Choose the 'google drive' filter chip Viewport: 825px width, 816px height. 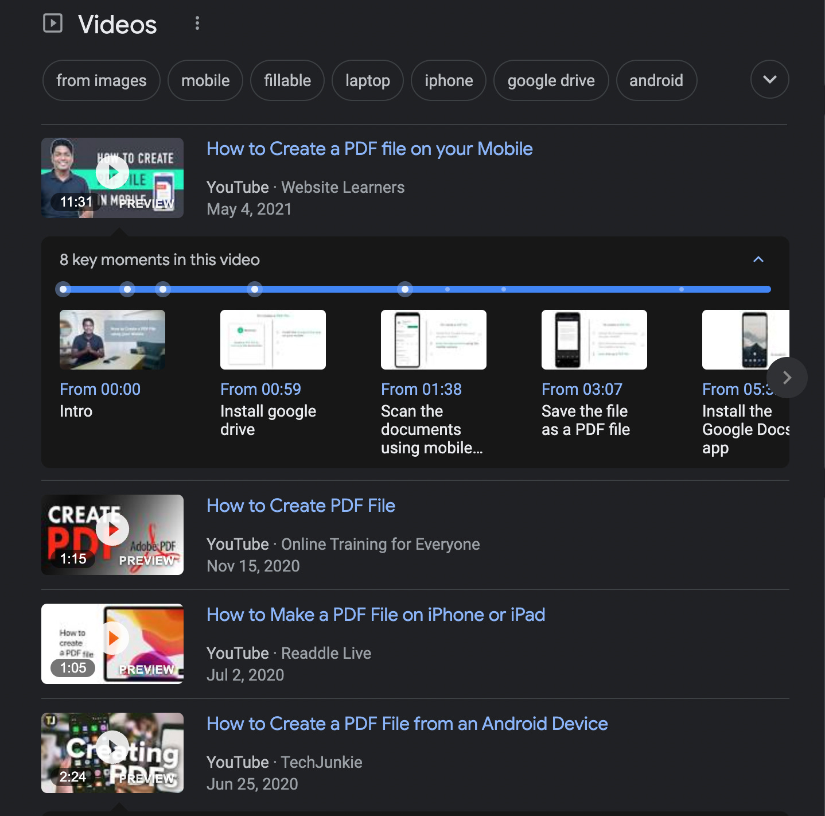(551, 80)
